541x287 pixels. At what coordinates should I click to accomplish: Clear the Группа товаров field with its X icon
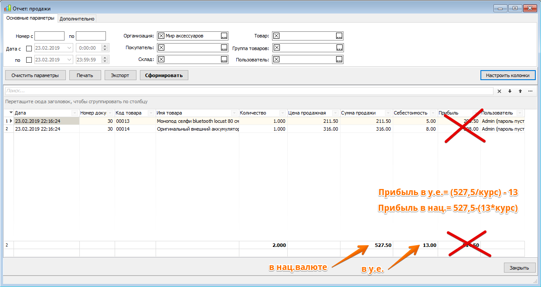pos(276,47)
